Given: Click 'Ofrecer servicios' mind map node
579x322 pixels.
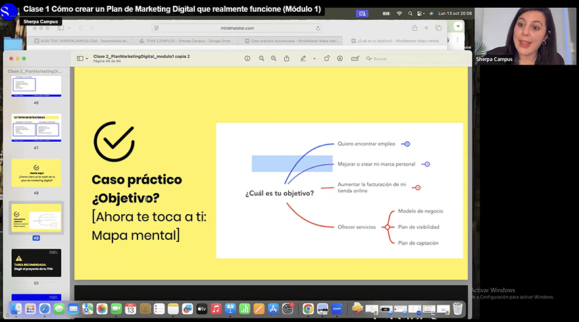Looking at the screenshot, I should point(357,227).
